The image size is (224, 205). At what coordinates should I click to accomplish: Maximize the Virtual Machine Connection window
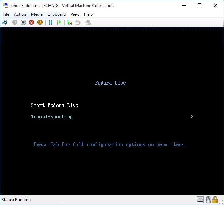click(x=200, y=6)
